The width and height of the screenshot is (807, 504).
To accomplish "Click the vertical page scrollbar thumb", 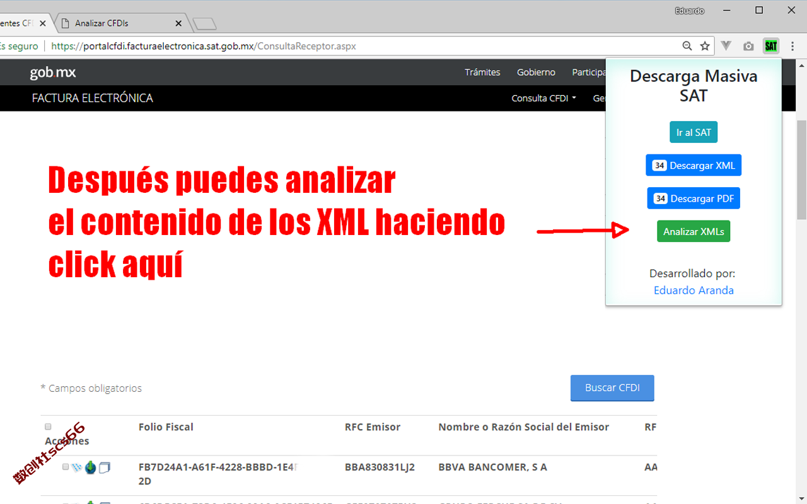I will (x=802, y=170).
